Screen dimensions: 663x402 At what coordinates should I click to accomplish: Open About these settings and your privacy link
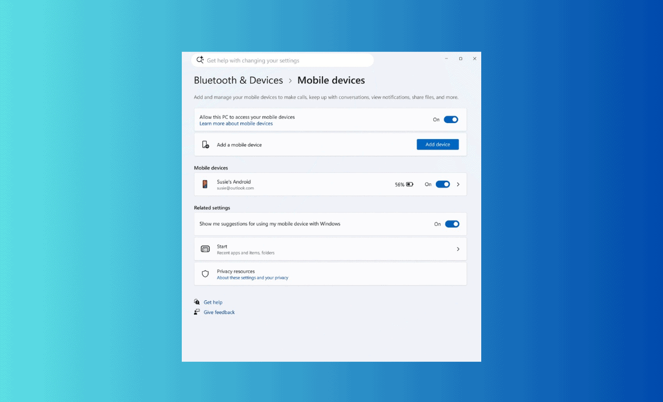point(252,278)
